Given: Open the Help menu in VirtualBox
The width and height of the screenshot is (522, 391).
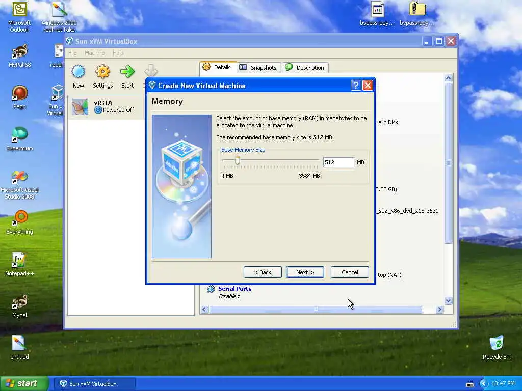Looking at the screenshot, I should [118, 53].
